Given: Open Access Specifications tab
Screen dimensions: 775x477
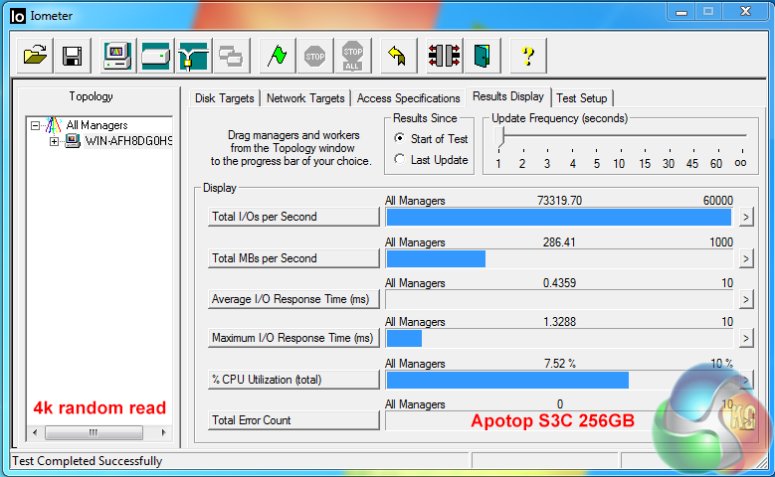Looking at the screenshot, I should pyautogui.click(x=408, y=98).
